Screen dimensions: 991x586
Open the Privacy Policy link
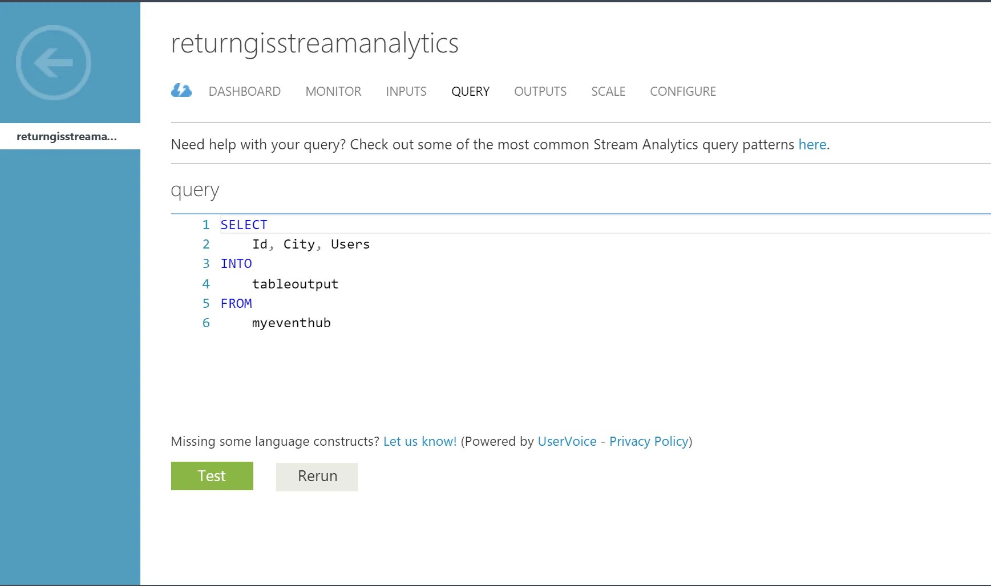[649, 441]
